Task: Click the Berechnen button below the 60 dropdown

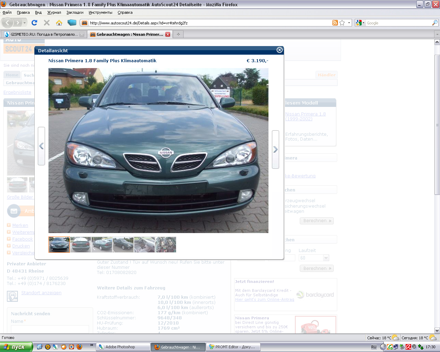Action: click(x=317, y=268)
